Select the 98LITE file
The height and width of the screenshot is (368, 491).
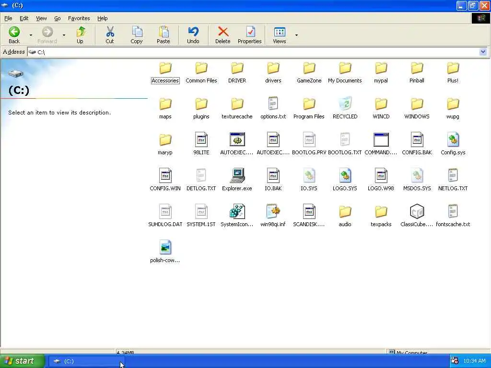(x=201, y=144)
